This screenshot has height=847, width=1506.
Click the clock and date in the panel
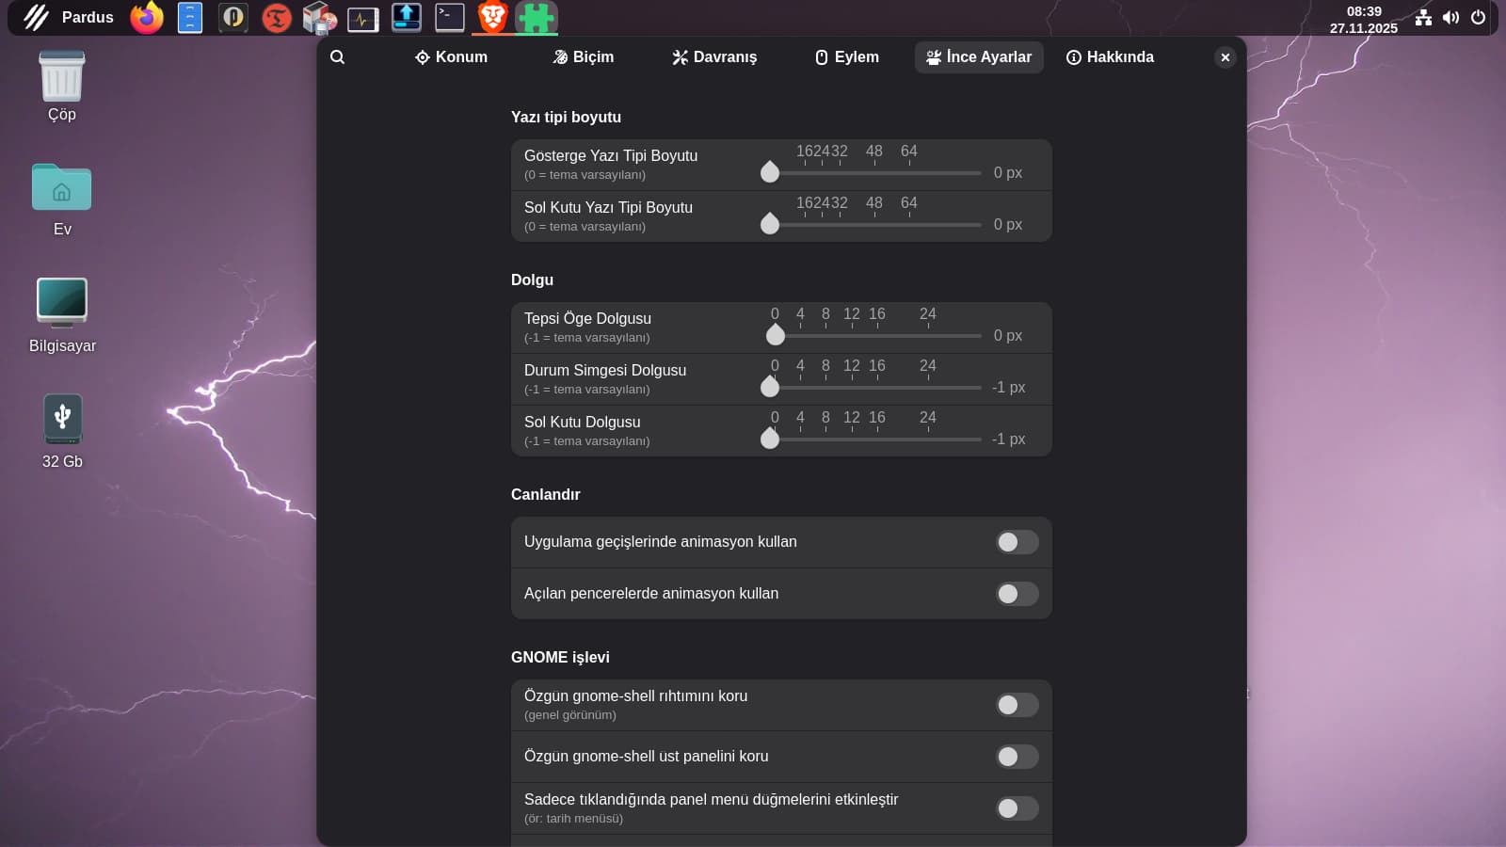1363,20
